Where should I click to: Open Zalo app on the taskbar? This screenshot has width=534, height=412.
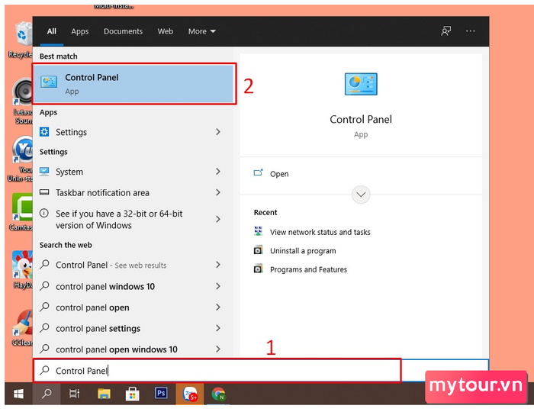click(190, 394)
